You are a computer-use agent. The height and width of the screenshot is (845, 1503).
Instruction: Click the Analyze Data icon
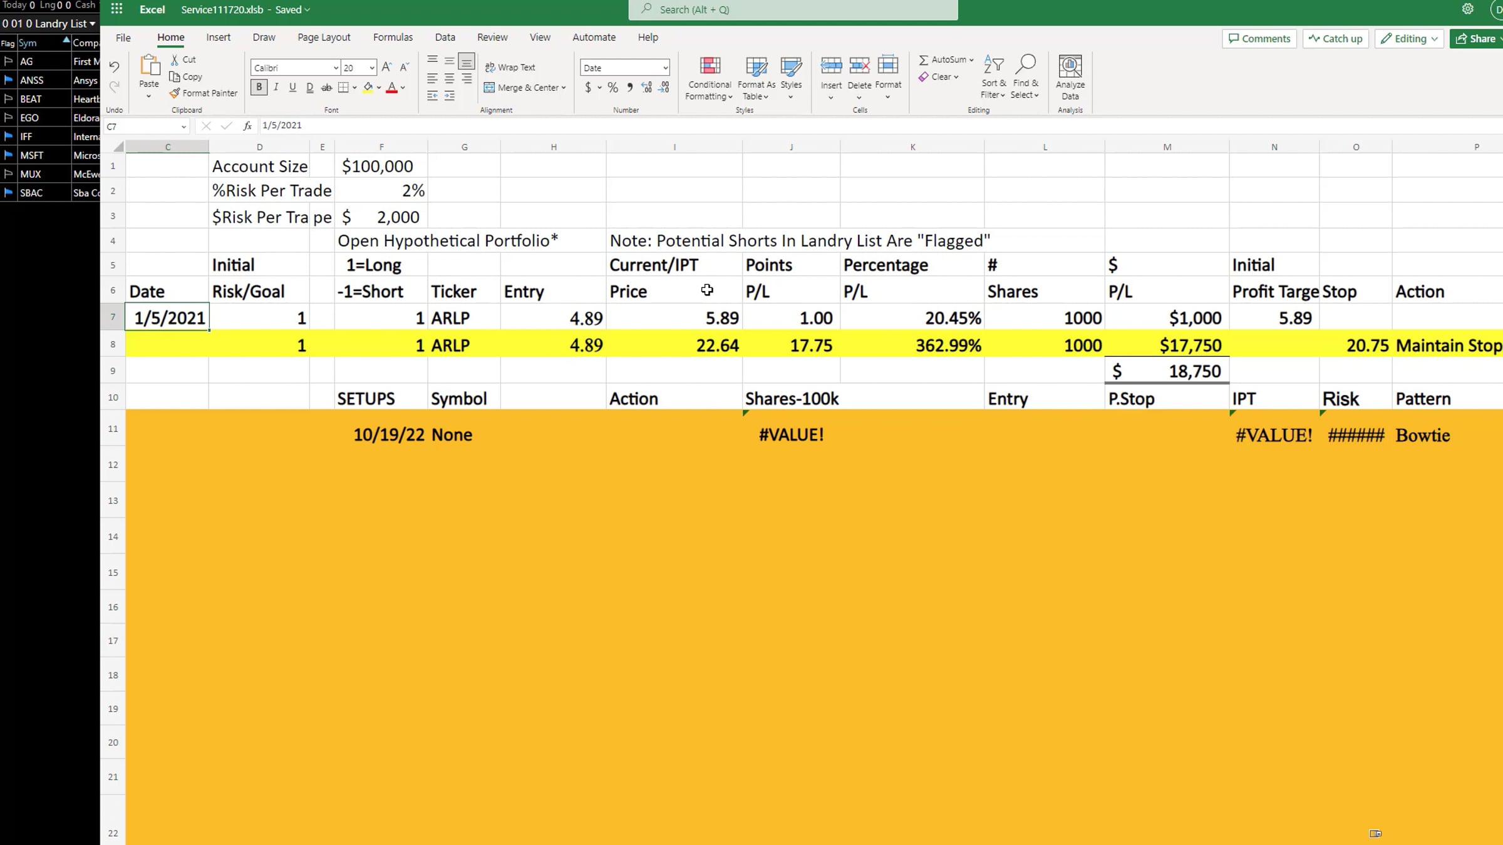click(1070, 66)
